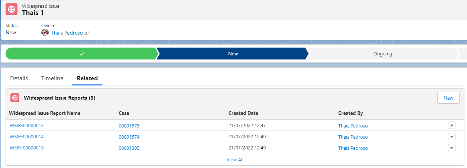This screenshot has width=467, height=168.
Task: Open case 00001305
Action: 129,148
